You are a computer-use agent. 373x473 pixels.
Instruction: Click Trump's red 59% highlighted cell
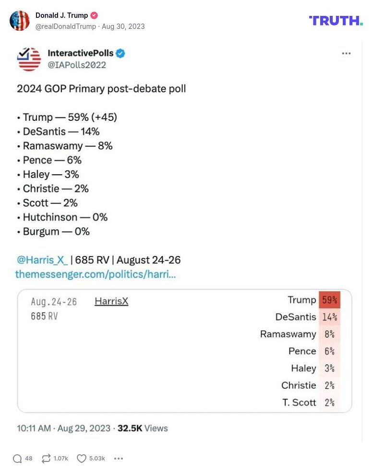tap(329, 299)
